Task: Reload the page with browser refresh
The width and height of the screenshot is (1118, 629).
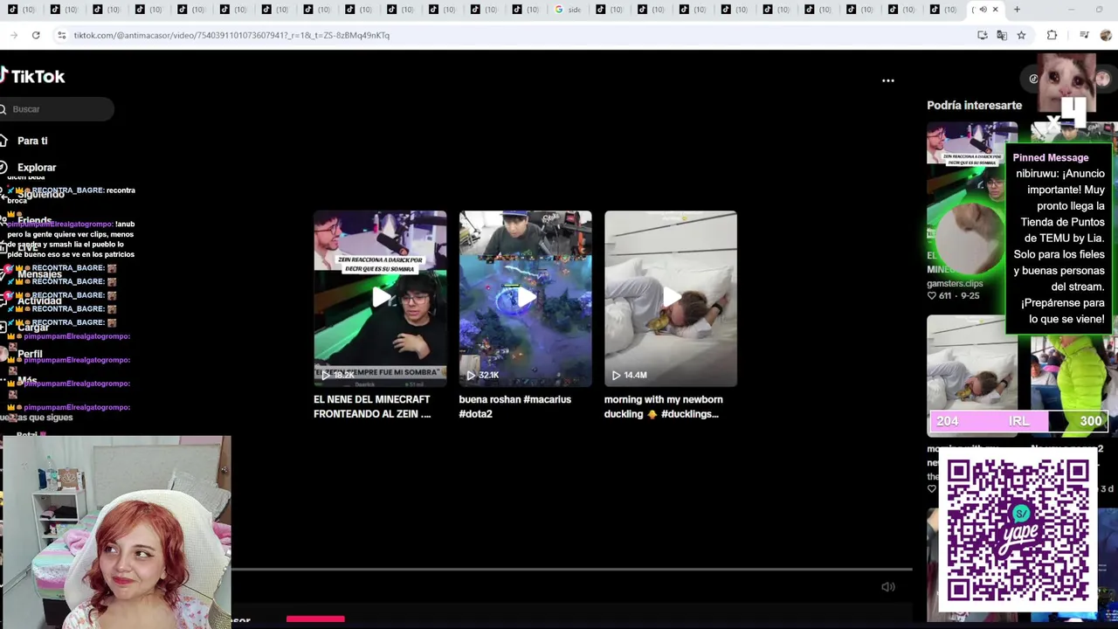Action: 36,35
